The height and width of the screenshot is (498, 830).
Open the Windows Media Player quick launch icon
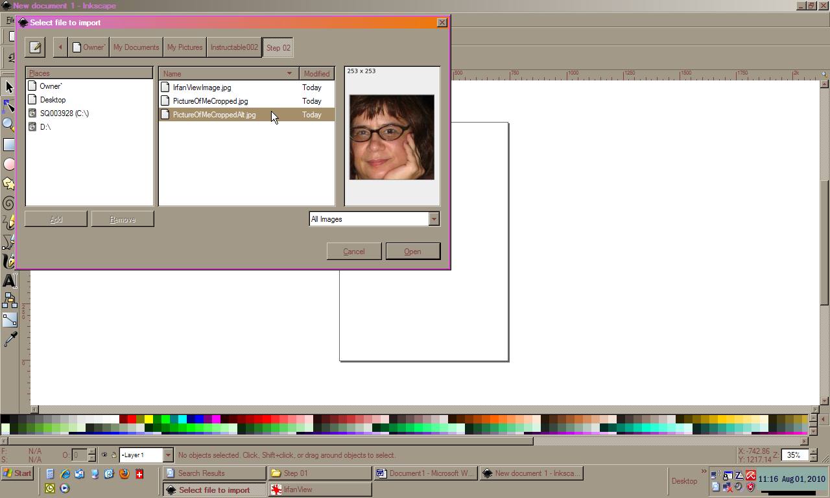pos(65,488)
